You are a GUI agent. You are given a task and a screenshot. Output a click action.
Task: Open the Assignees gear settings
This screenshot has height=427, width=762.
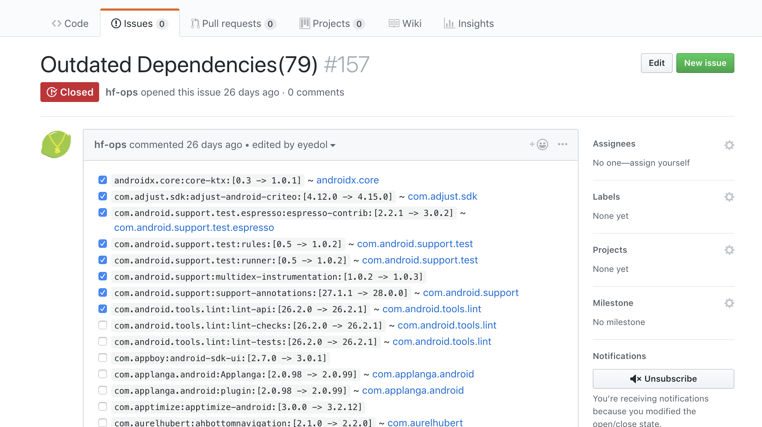729,145
